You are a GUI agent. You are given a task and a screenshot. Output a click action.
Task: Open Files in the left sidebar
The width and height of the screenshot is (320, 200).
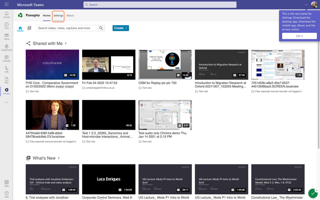click(x=6, y=80)
